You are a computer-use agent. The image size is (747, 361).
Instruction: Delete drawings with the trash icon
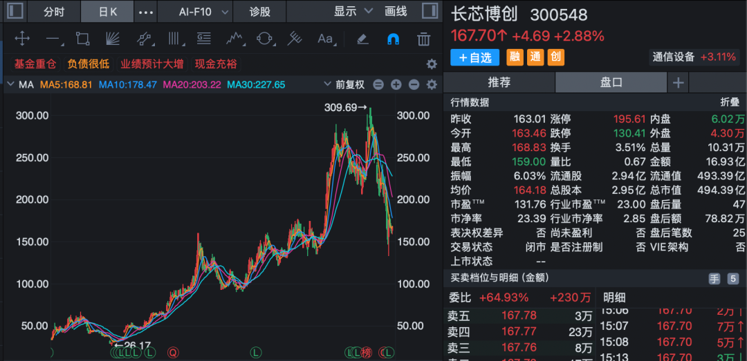coord(423,39)
